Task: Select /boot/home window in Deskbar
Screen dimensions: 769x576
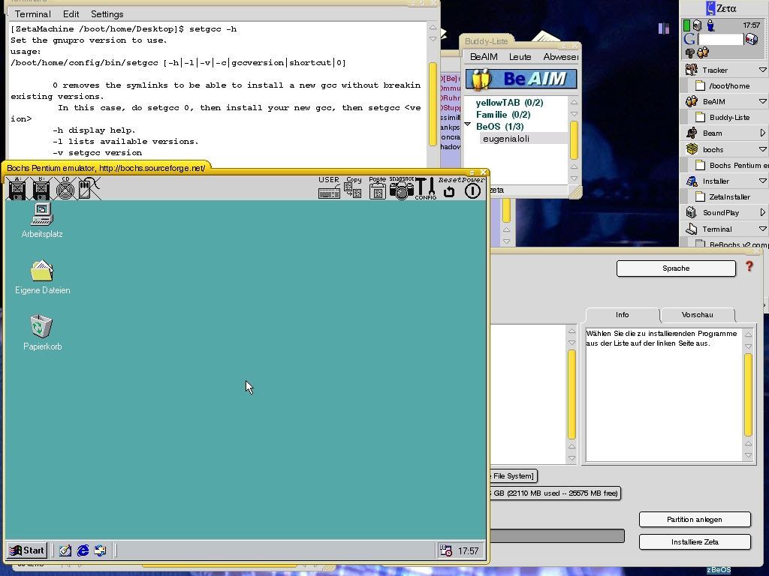Action: coord(724,85)
